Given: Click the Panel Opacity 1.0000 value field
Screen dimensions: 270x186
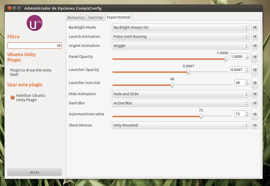Looking at the screenshot, I should 237,57.
